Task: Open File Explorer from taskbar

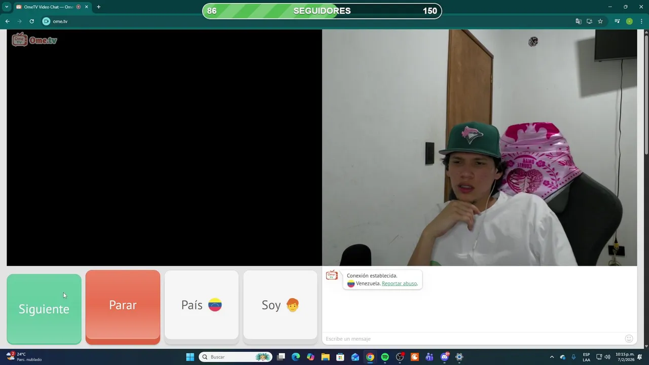Action: pos(326,357)
